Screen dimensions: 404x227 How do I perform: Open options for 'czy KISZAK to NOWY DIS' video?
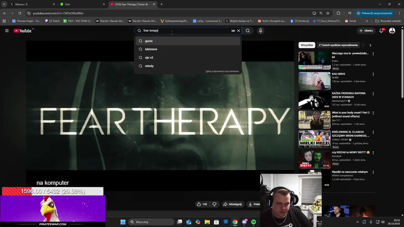point(373,153)
